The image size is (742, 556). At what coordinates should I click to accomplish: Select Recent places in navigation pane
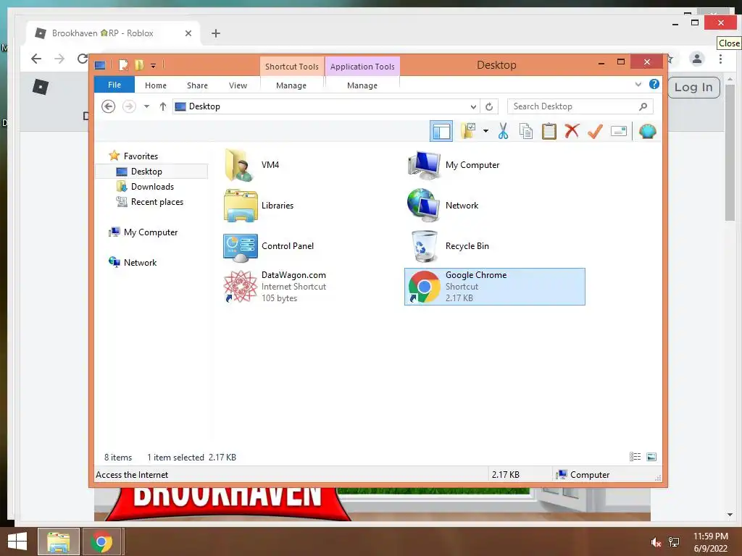pos(157,202)
